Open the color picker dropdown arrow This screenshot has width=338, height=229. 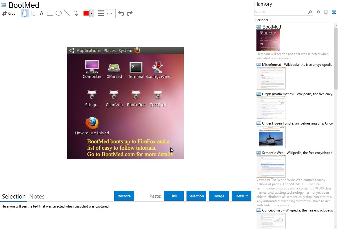(x=91, y=13)
